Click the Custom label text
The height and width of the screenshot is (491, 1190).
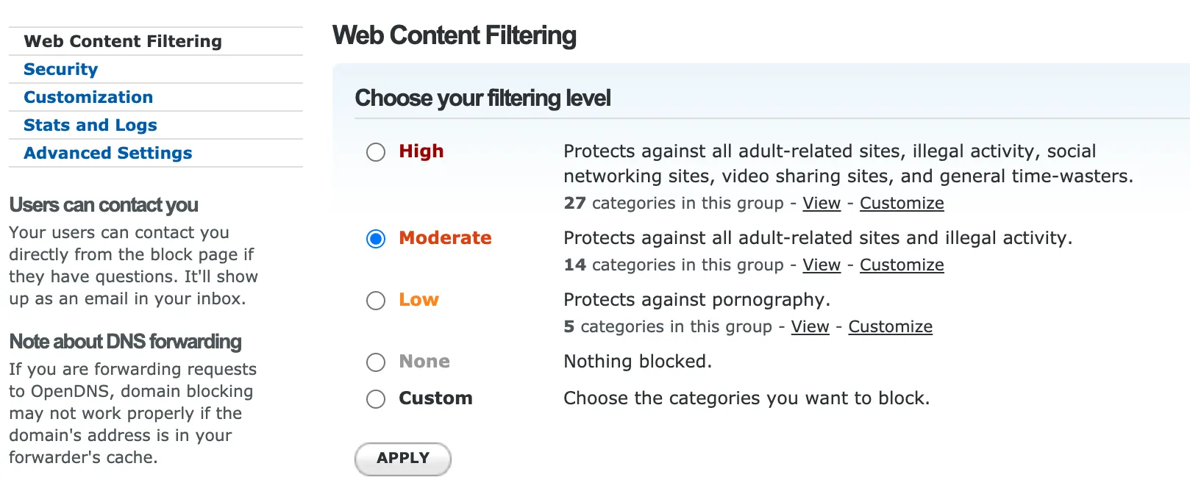point(435,398)
